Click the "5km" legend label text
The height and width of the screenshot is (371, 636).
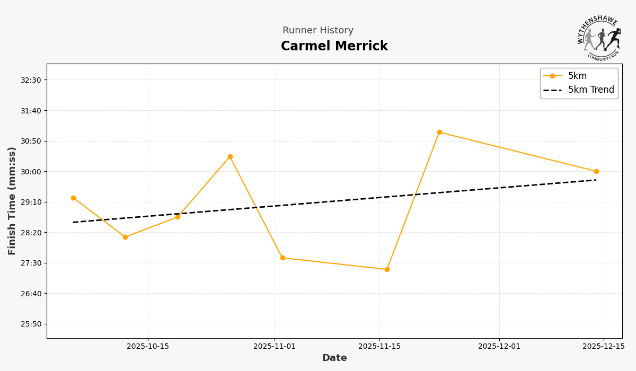(577, 76)
